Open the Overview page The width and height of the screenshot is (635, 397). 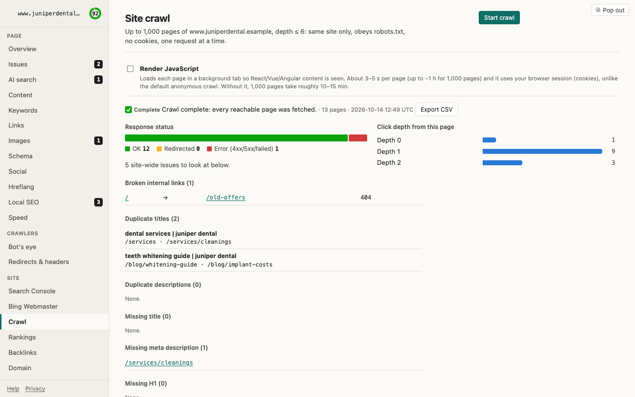point(55,49)
